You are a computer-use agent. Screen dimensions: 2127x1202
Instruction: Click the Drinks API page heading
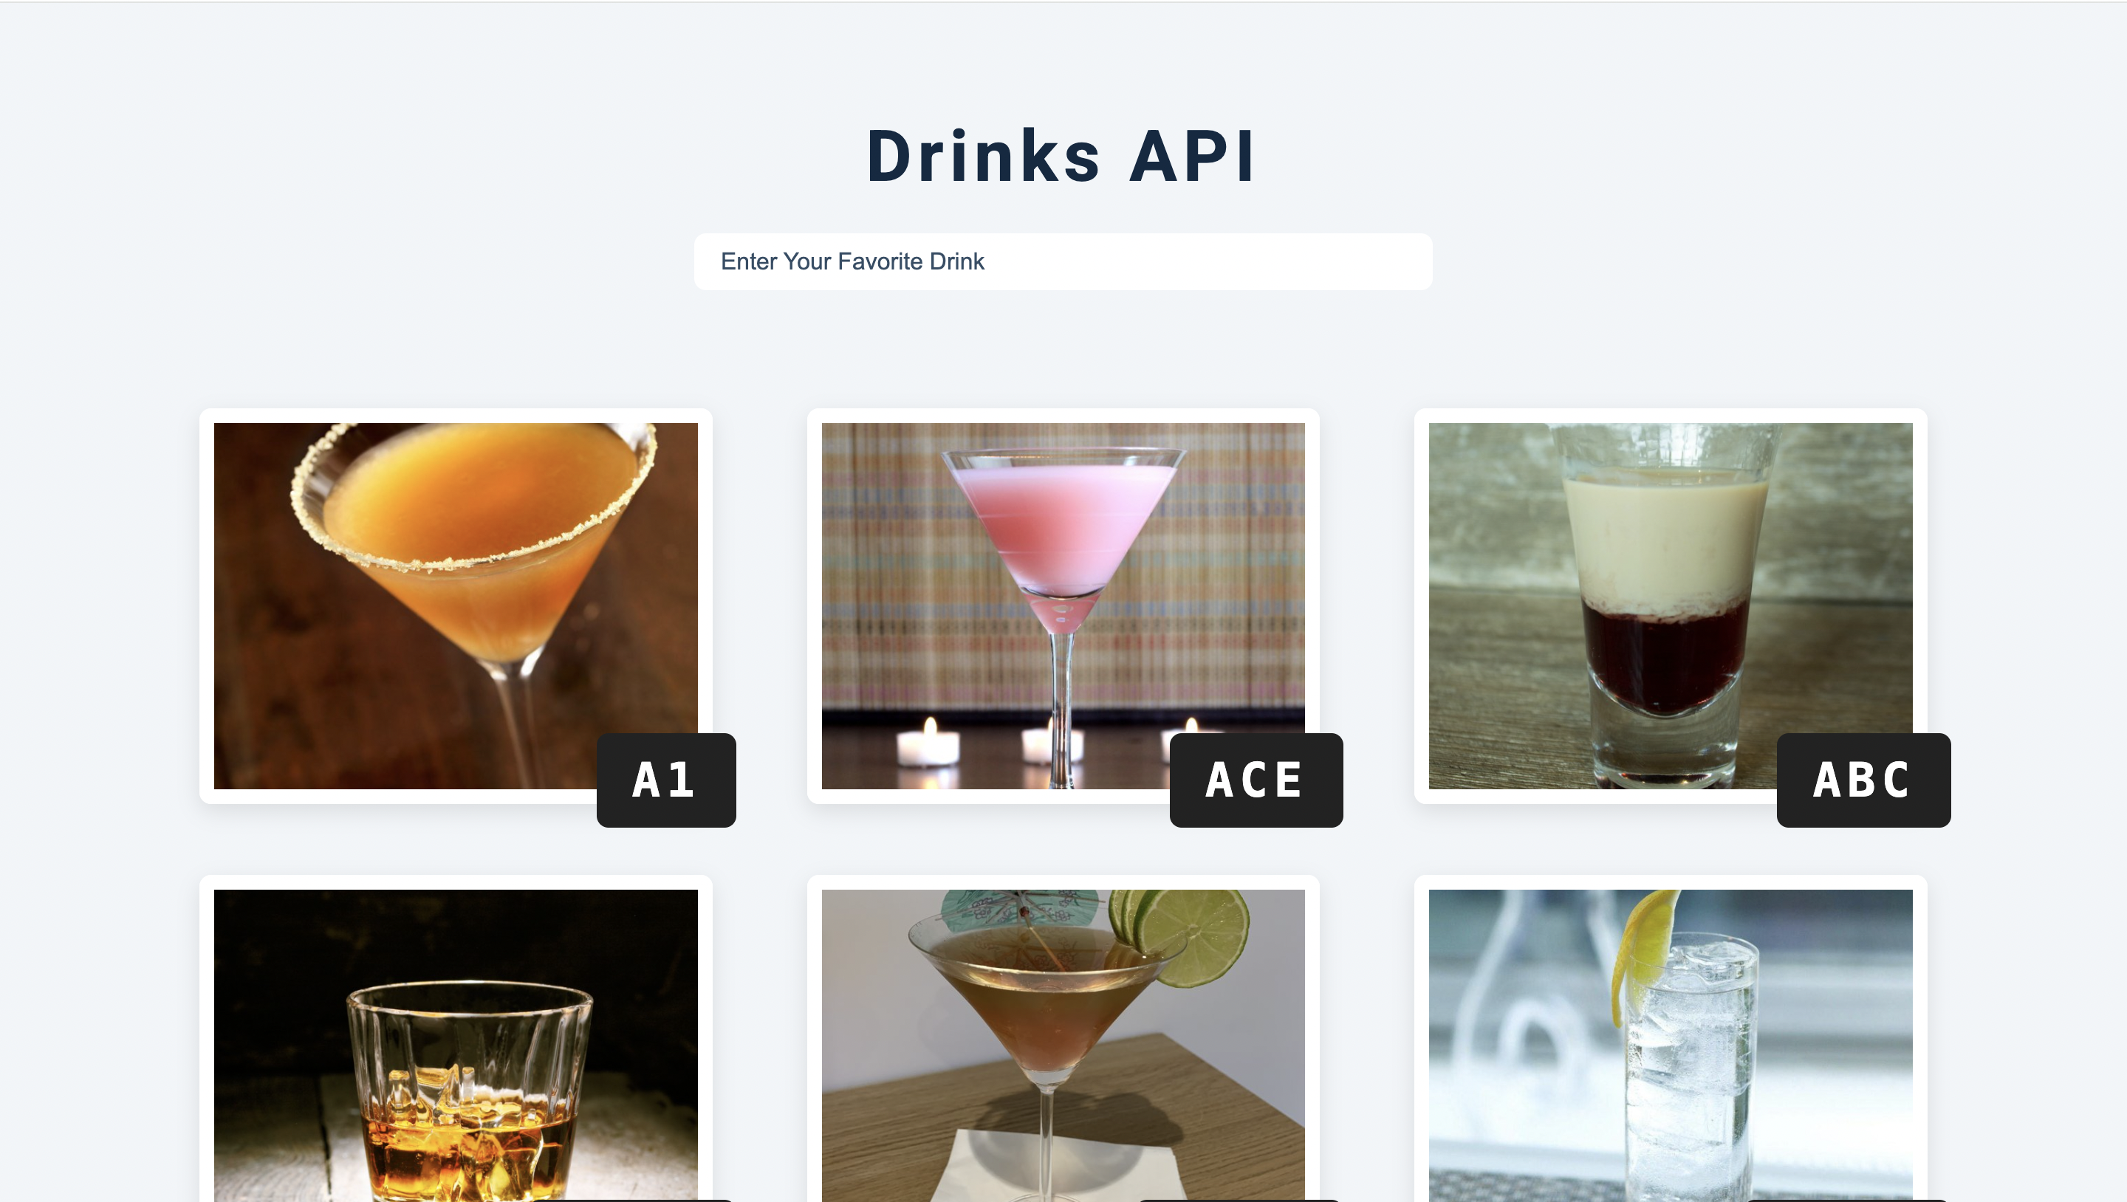pyautogui.click(x=1062, y=156)
